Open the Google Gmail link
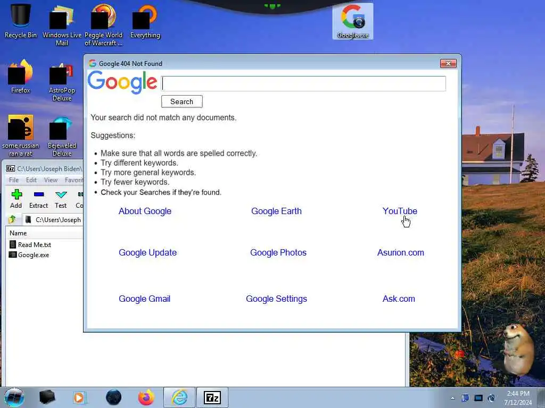This screenshot has height=408, width=545. point(145,299)
